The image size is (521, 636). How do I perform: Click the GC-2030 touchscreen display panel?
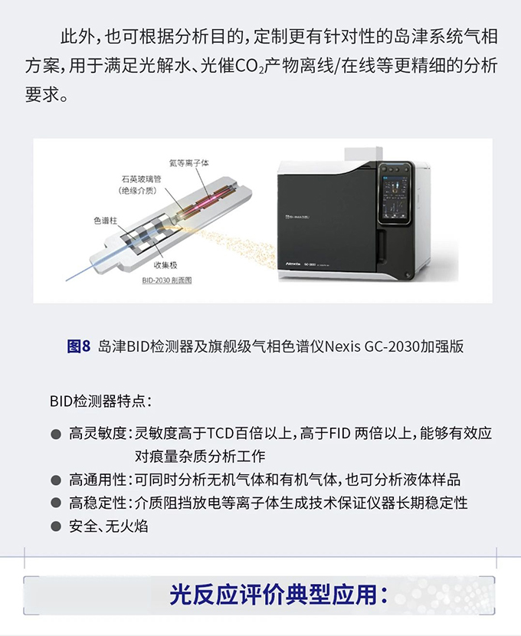tap(395, 198)
